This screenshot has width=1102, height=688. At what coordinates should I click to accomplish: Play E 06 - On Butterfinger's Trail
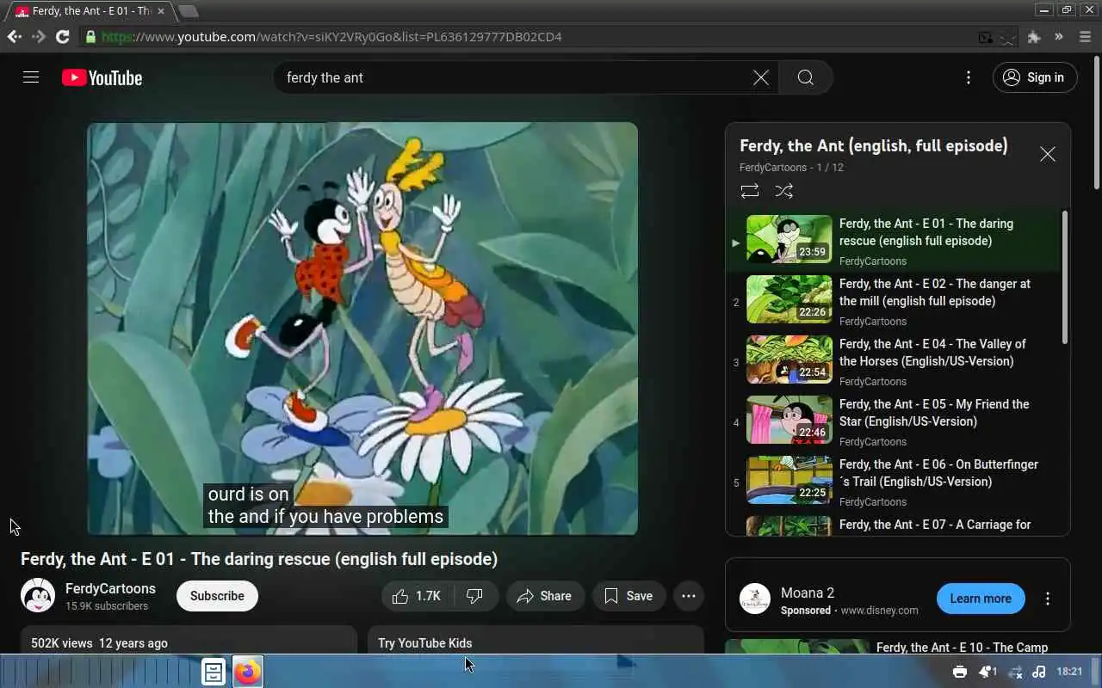(894, 481)
